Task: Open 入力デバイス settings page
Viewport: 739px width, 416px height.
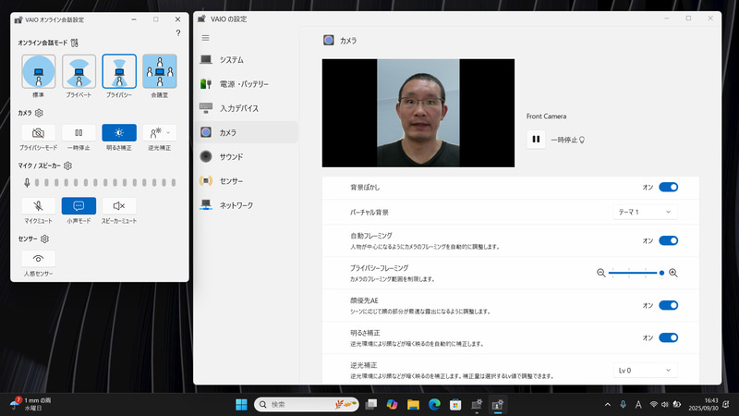Action: (247, 108)
